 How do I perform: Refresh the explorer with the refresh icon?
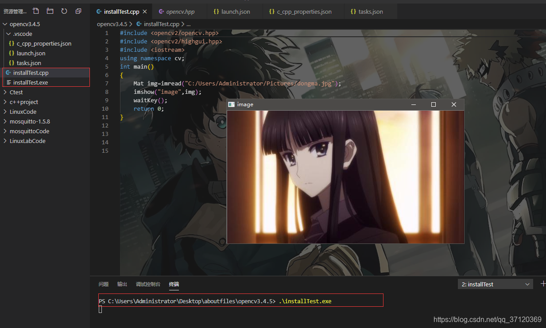(64, 11)
